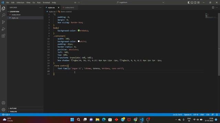220x123 pixels.
Task: Open the Explorer view in activity bar
Action: (3, 8)
